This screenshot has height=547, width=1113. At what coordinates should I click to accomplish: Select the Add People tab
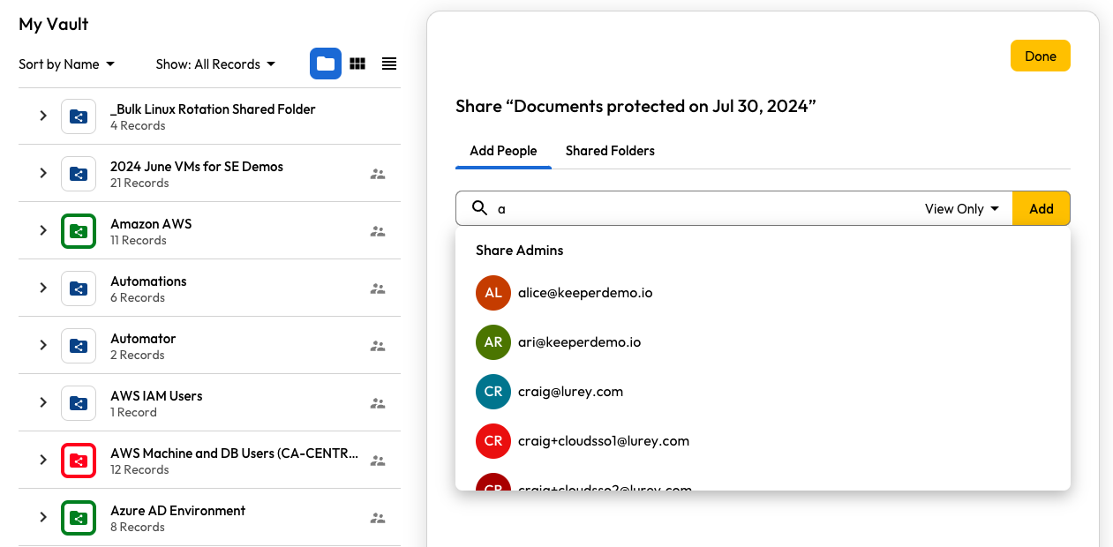503,151
